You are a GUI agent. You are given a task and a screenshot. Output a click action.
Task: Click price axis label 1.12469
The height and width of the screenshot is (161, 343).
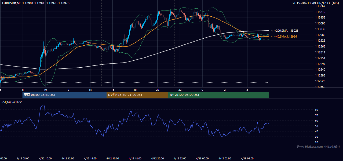coord(320,87)
